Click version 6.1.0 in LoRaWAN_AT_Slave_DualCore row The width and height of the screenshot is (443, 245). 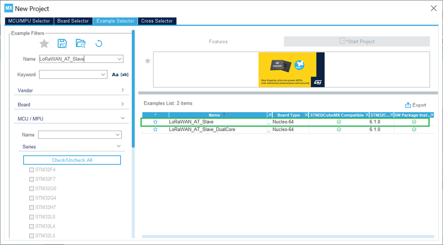375,129
